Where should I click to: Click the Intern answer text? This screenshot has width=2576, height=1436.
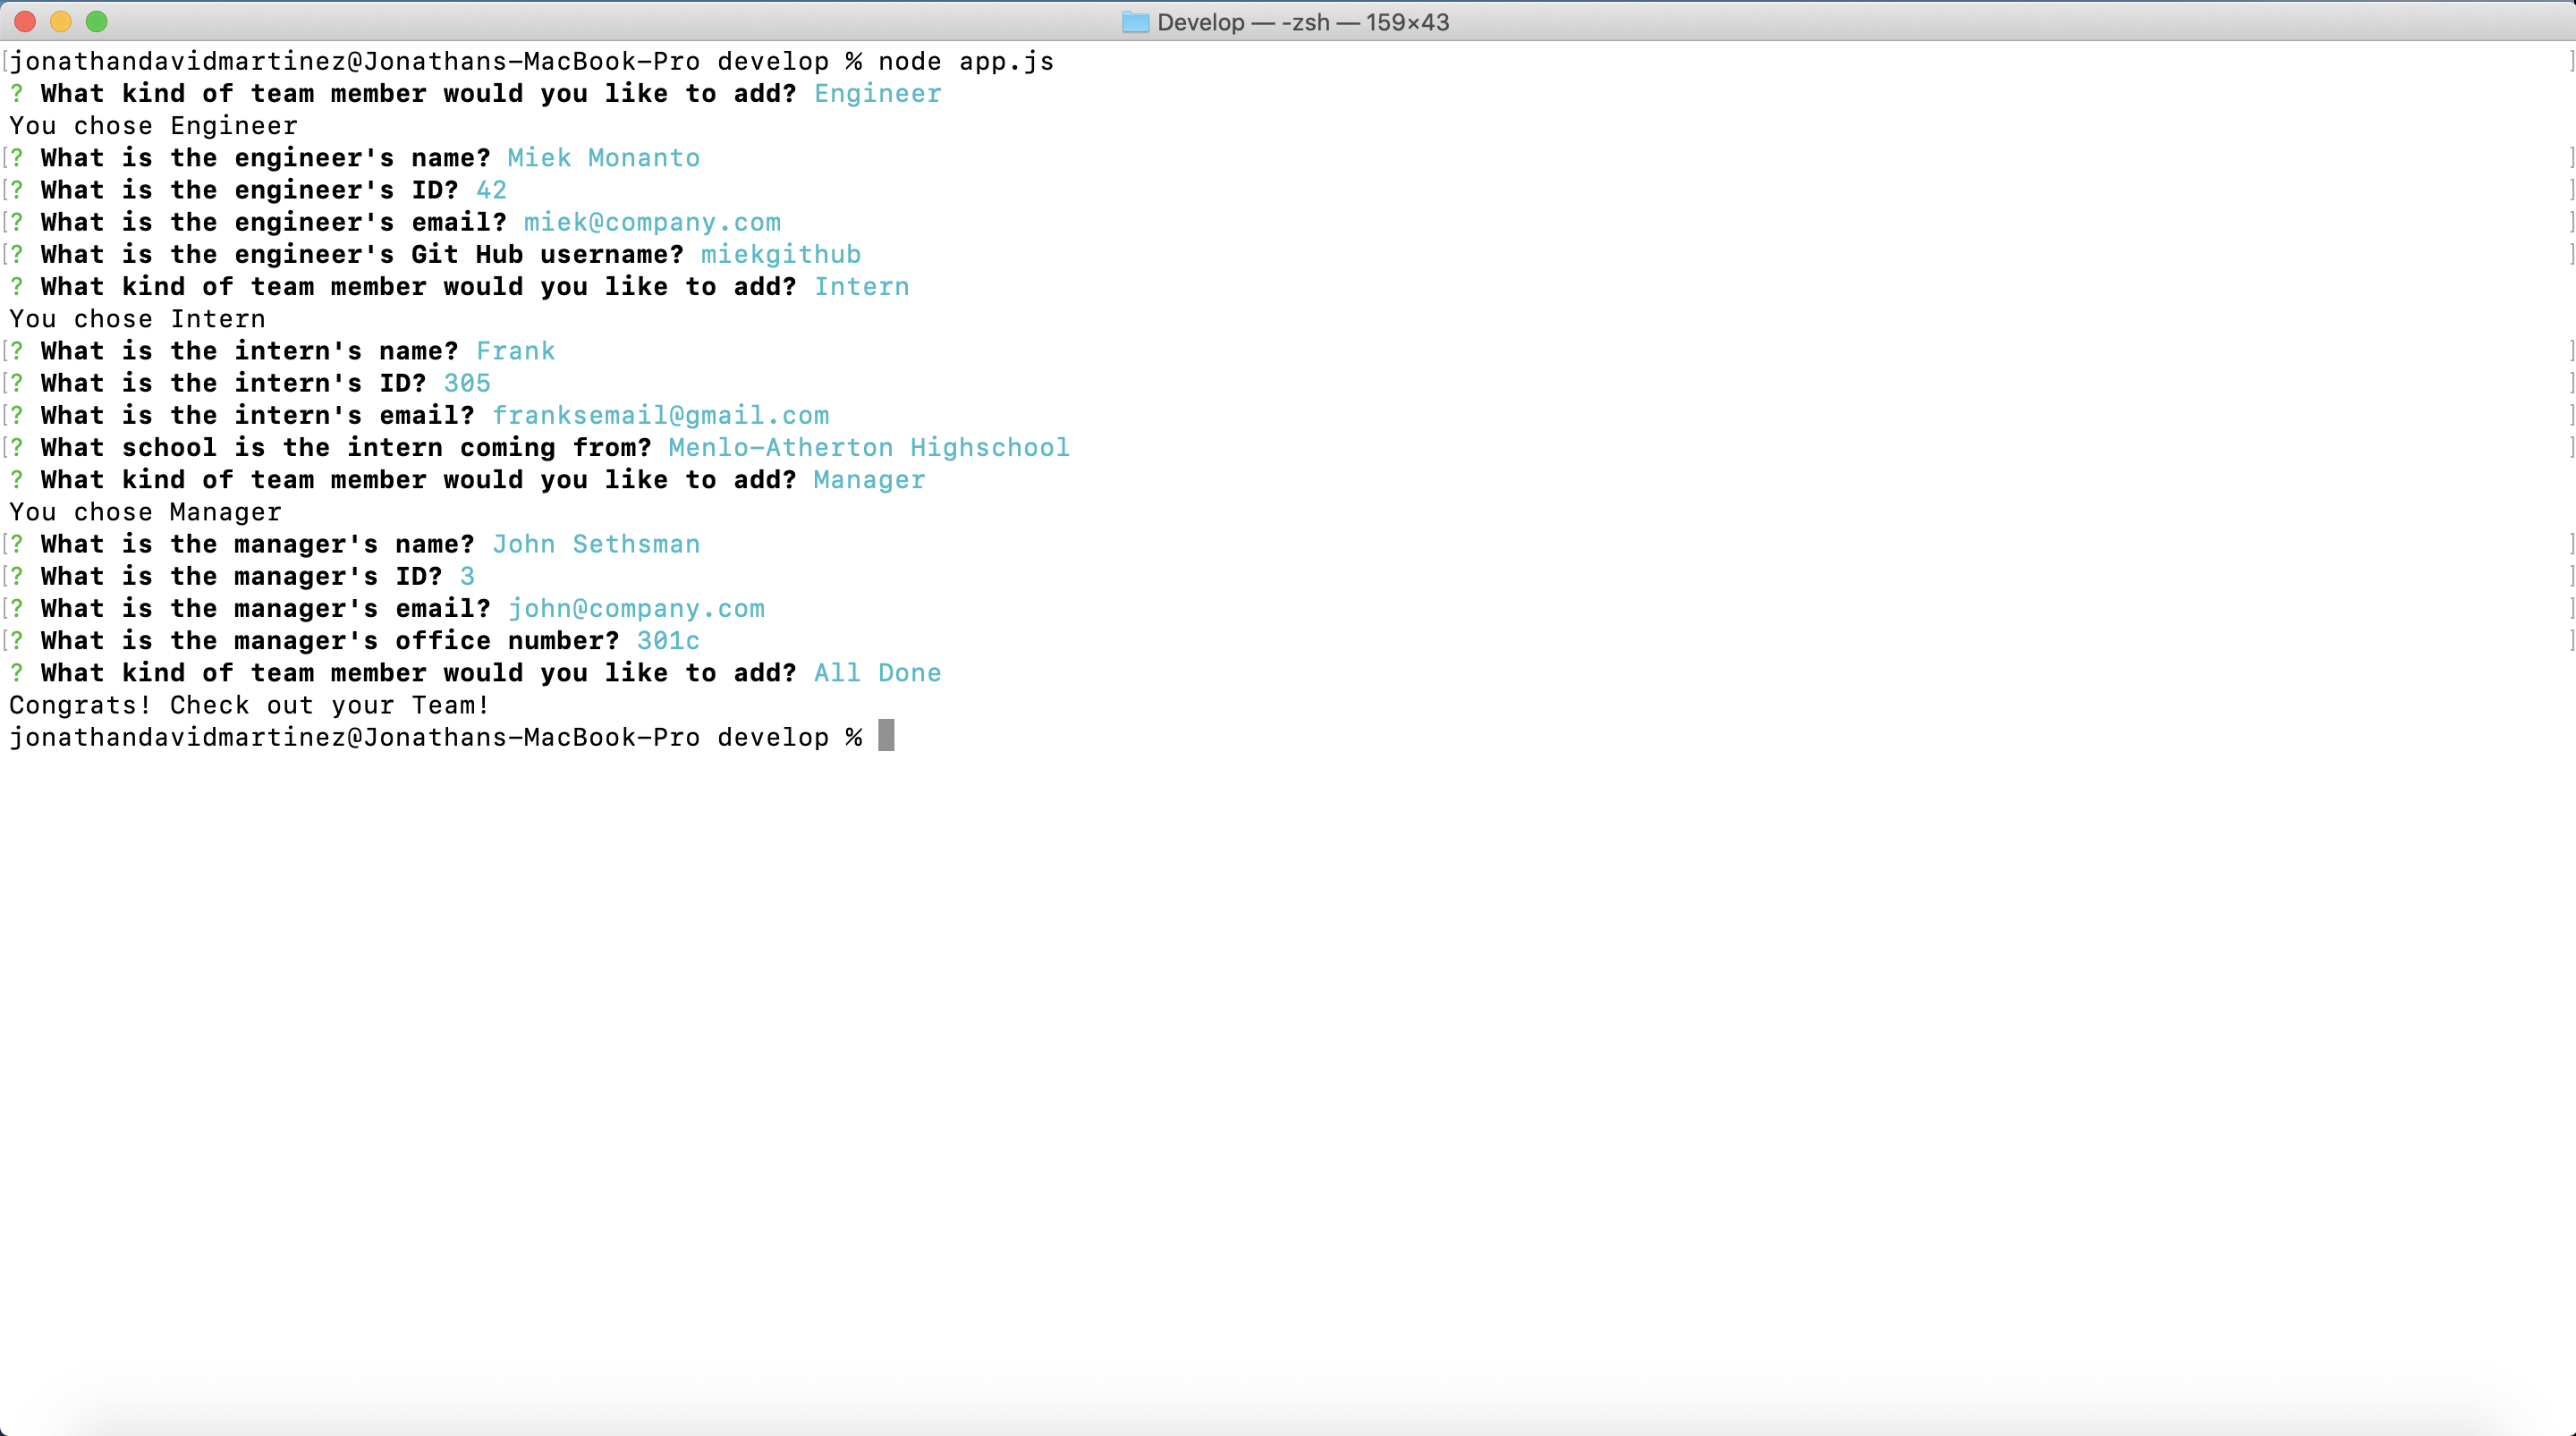[861, 287]
